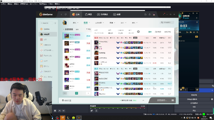The image size is (214, 120).
Task: Move the OBS source up
Action: coord(60,111)
